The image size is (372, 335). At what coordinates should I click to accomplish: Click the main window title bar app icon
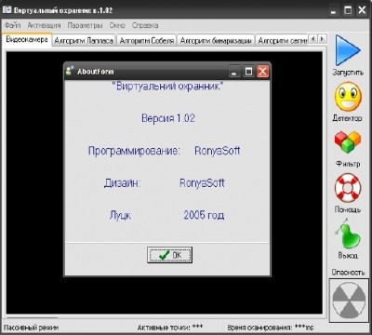[7, 9]
